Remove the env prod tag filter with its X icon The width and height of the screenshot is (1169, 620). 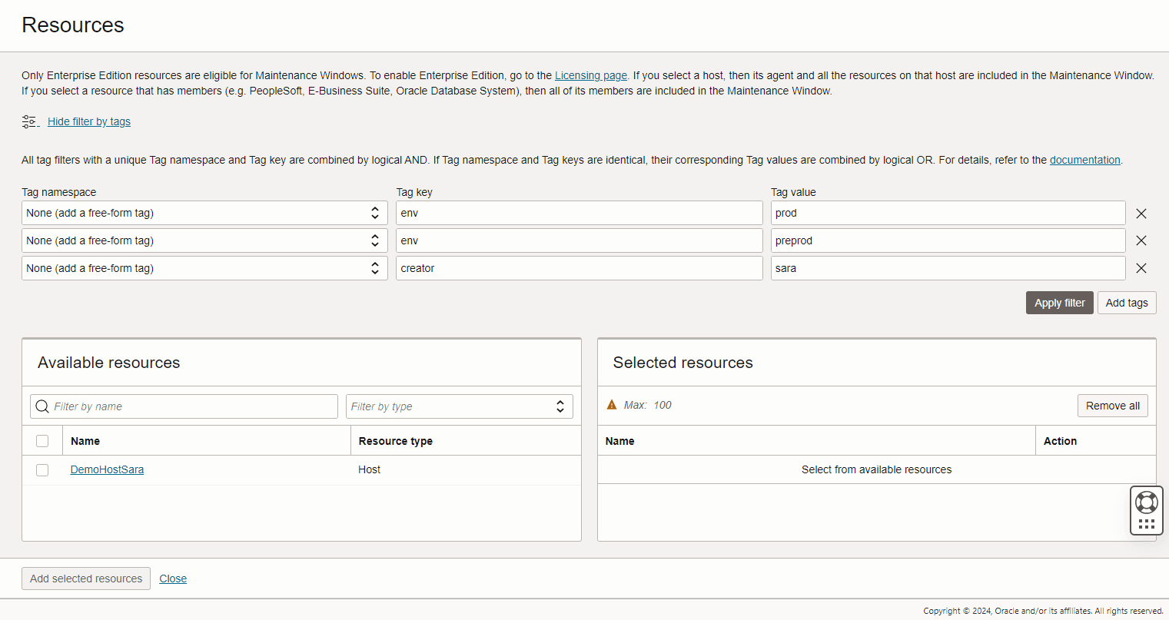[1141, 213]
